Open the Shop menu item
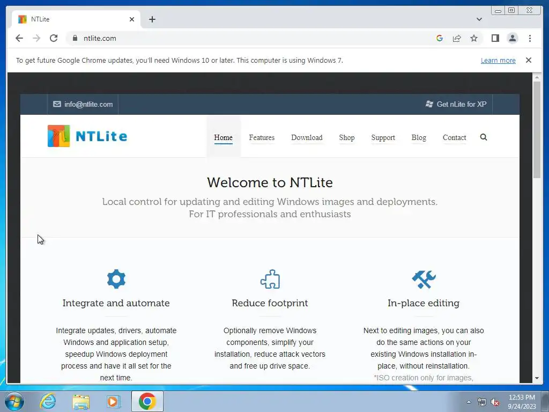The width and height of the screenshot is (549, 412). (x=347, y=138)
